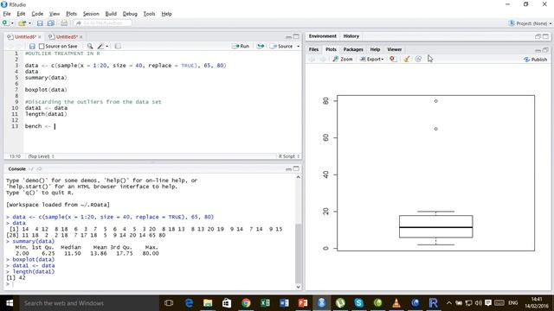Open Windows Start menu
The image size is (554, 311).
pos(10,303)
